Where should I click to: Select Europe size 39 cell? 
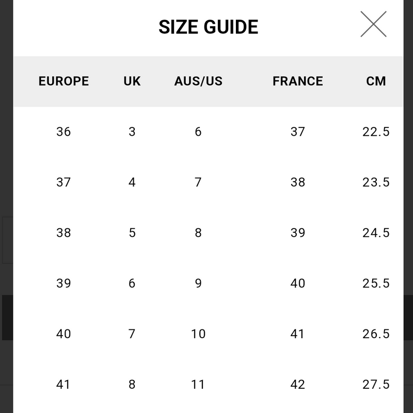tap(63, 283)
